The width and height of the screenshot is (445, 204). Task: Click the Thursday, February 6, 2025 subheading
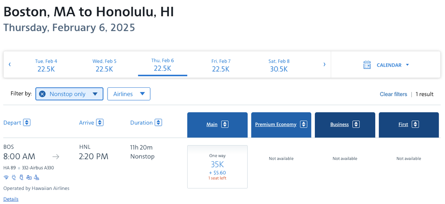[69, 28]
